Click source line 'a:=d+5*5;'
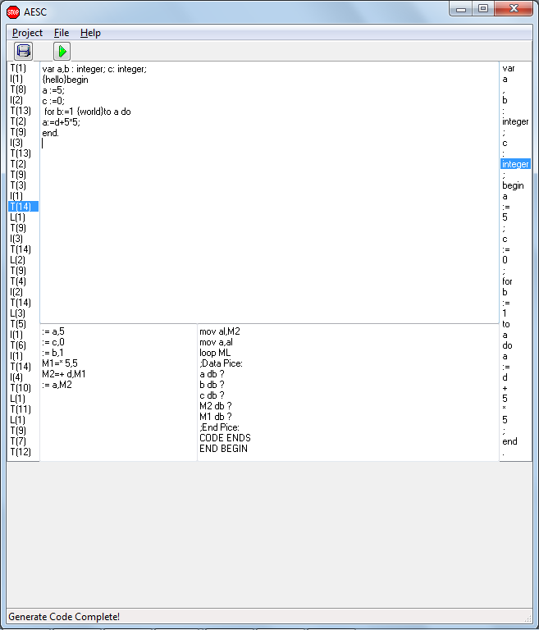This screenshot has height=630, width=539. coord(61,122)
